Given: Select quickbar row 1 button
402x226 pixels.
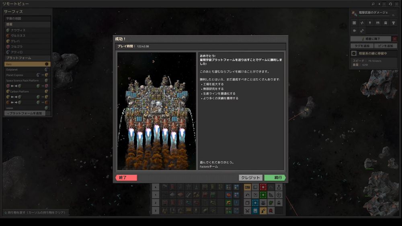Looking at the screenshot, I should click(x=155, y=195).
